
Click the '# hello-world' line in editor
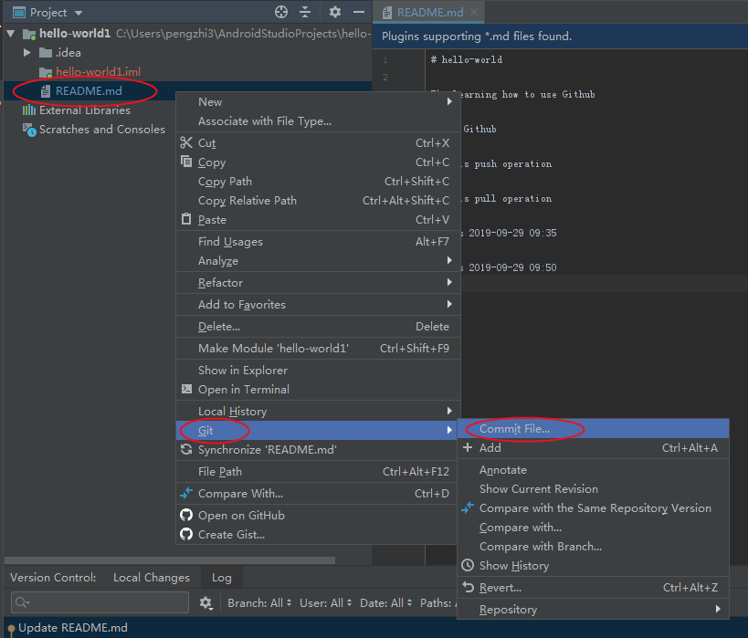pyautogui.click(x=467, y=59)
